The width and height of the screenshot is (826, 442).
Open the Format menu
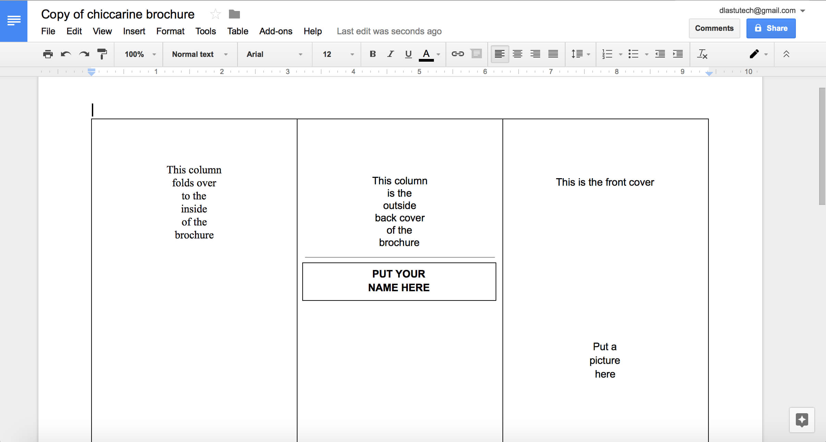click(169, 30)
